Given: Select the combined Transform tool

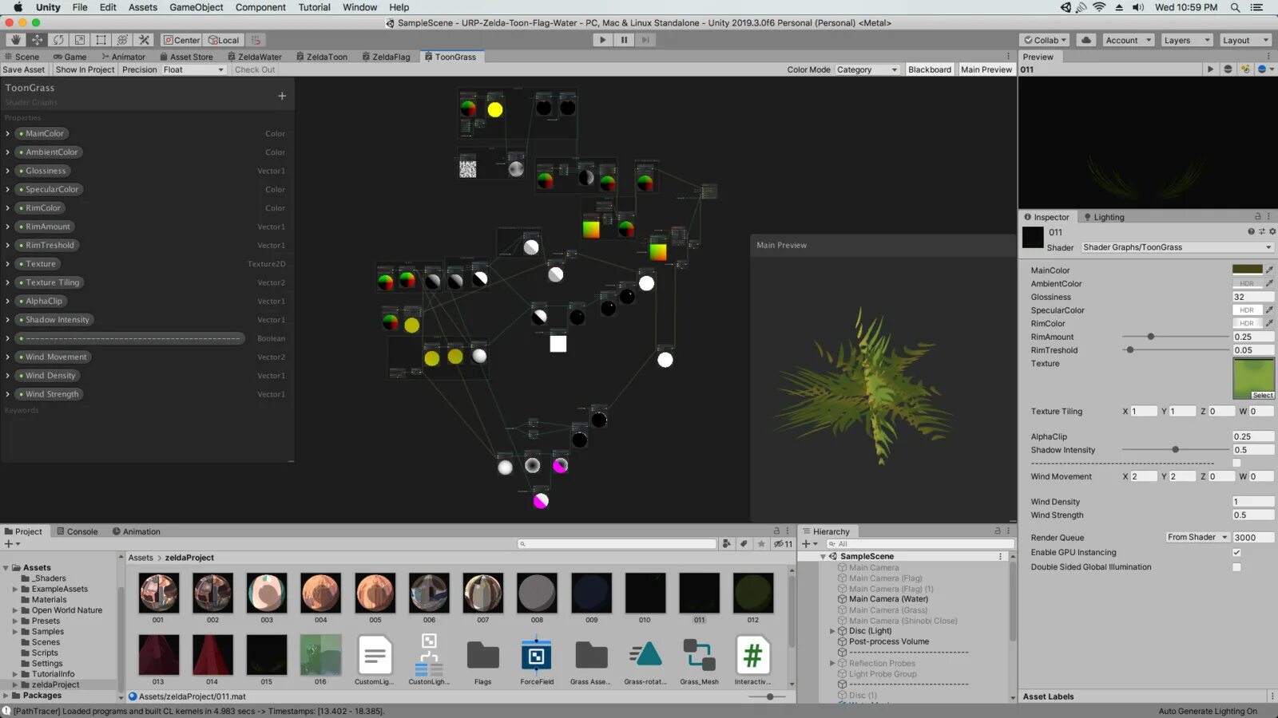Looking at the screenshot, I should coord(122,40).
